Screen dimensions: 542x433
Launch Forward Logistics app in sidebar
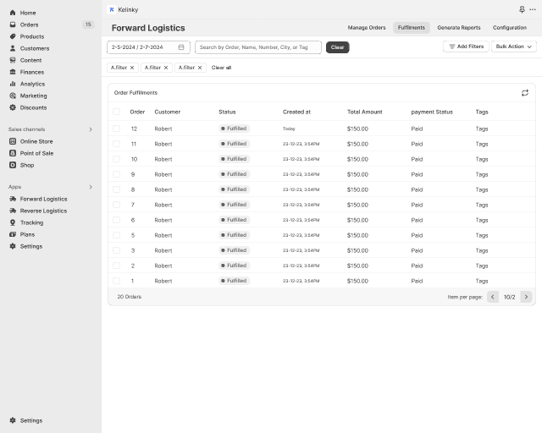43,199
